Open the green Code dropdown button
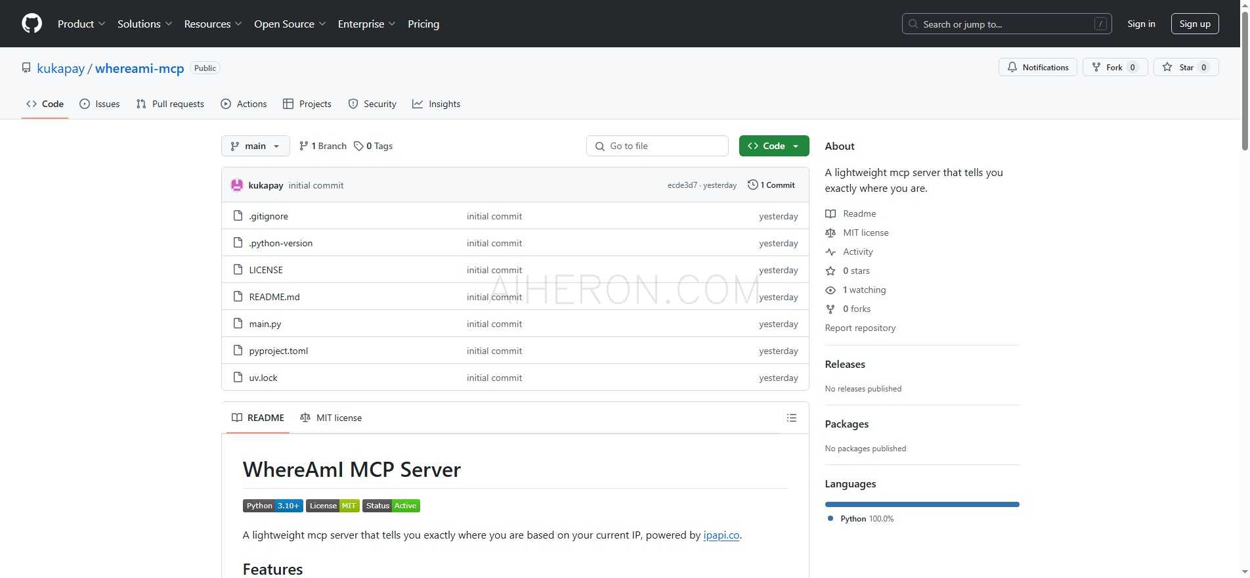1250x578 pixels. 774,146
